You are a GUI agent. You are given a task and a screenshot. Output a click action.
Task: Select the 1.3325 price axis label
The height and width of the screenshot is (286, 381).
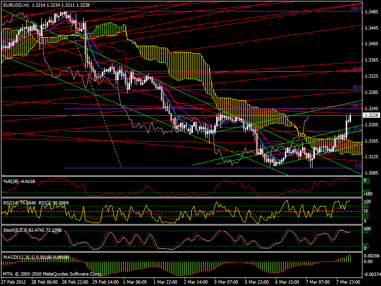[371, 76]
